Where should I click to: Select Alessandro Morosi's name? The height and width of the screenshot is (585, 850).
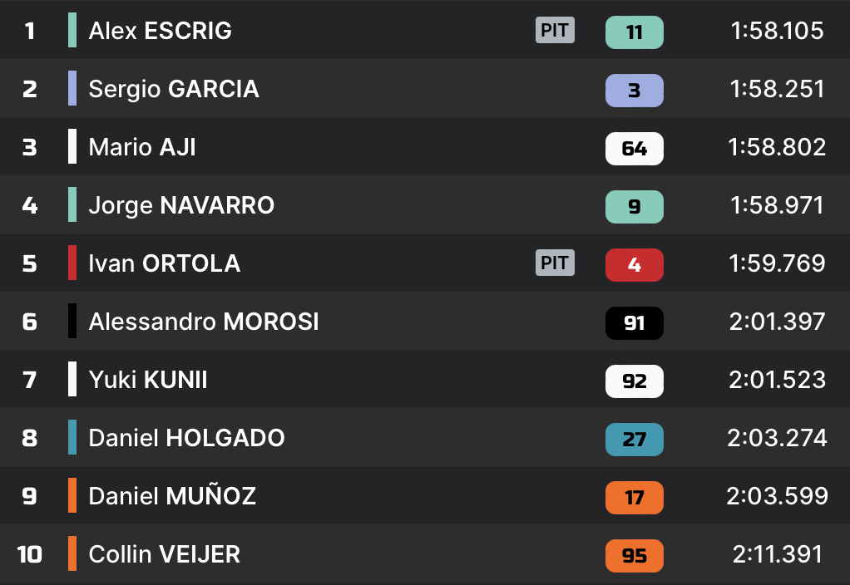(x=204, y=322)
